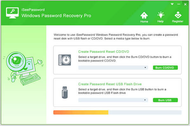Open the title bar dropdown triangle menu

[x=172, y=4]
